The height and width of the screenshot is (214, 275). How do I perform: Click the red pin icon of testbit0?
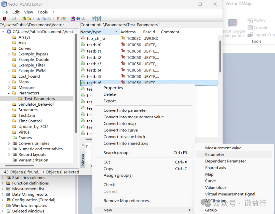123,44
